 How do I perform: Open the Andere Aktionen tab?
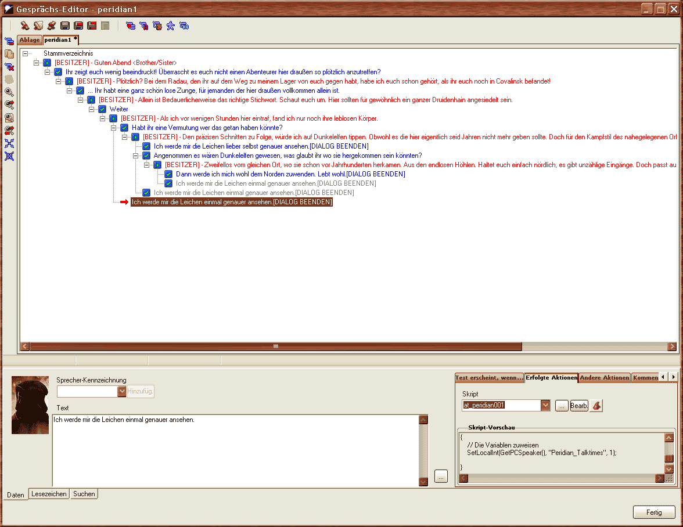[605, 378]
